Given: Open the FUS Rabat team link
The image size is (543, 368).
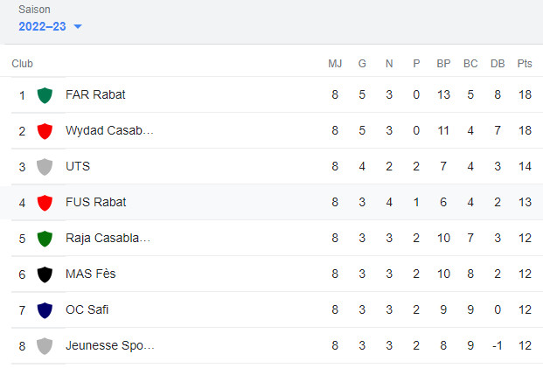Looking at the screenshot, I should 95,202.
